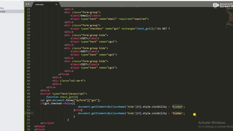Click name="email" attribute on line 25

[x=108, y=19]
